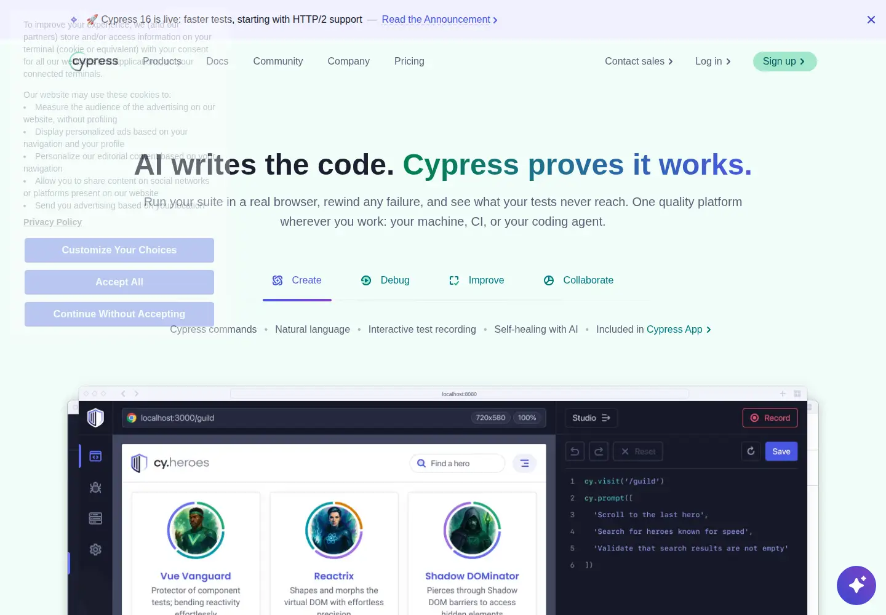Click the settings gear sidebar icon
886x615 pixels.
point(95,550)
